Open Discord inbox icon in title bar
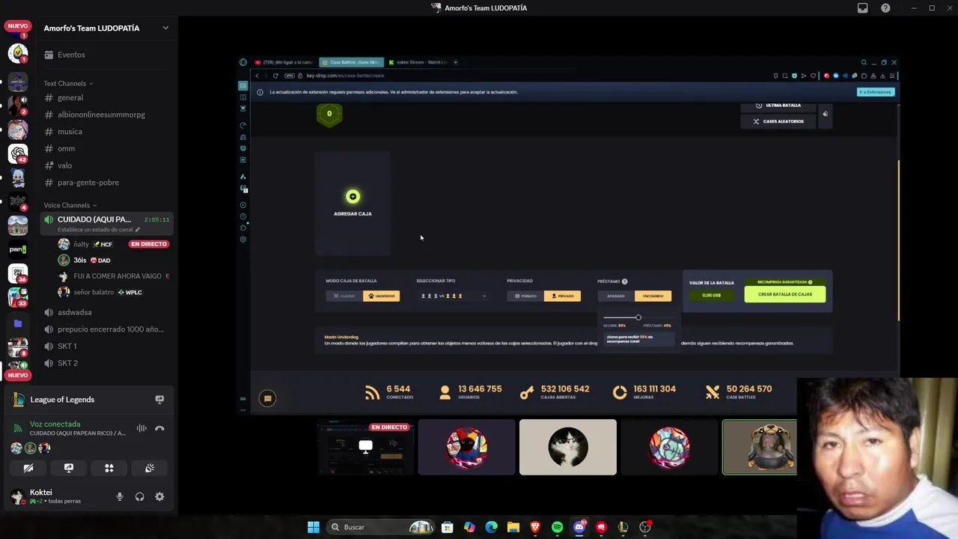The height and width of the screenshot is (539, 958). (862, 8)
